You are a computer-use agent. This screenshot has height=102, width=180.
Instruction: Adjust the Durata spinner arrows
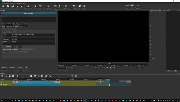pyautogui.click(x=14, y=26)
